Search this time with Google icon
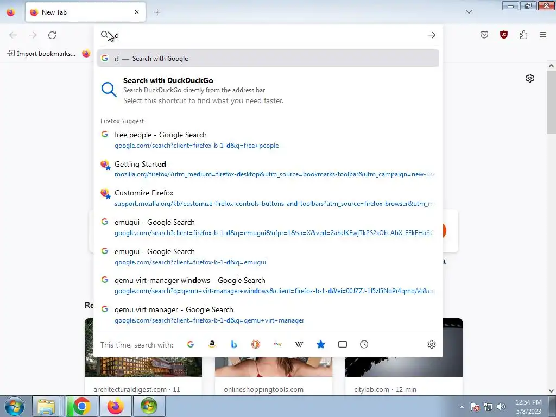 tap(191, 344)
